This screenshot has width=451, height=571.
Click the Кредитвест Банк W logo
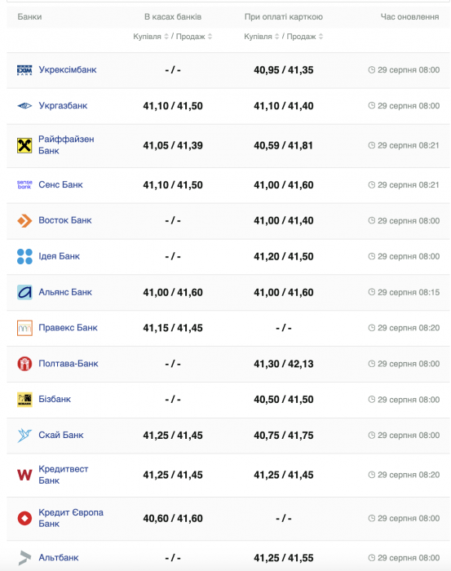[x=24, y=475]
